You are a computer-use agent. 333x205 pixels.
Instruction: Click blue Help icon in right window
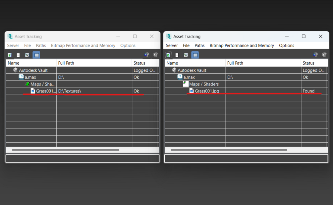[315, 55]
